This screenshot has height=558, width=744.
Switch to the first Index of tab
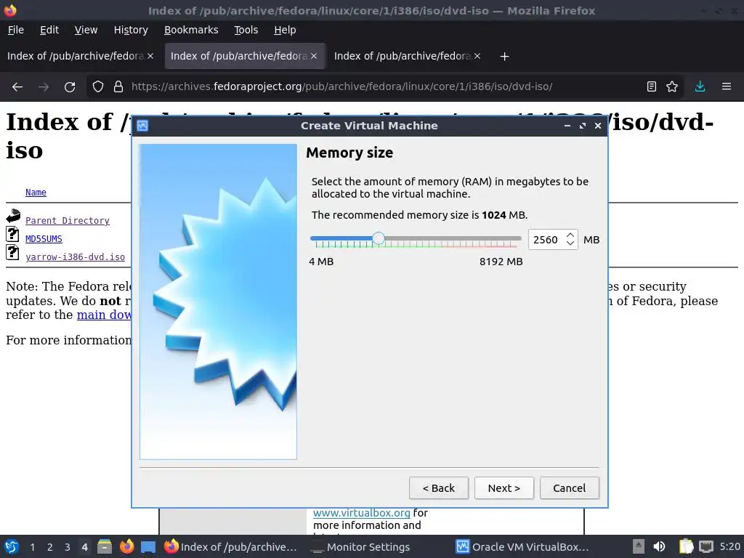[76, 56]
